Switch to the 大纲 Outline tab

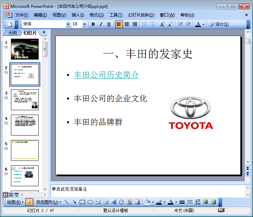(12, 33)
